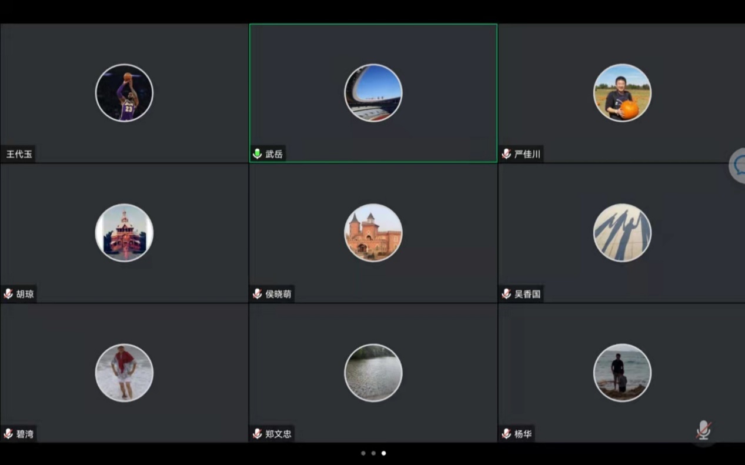Select the muted microphone icon beside 胡琼

8,294
